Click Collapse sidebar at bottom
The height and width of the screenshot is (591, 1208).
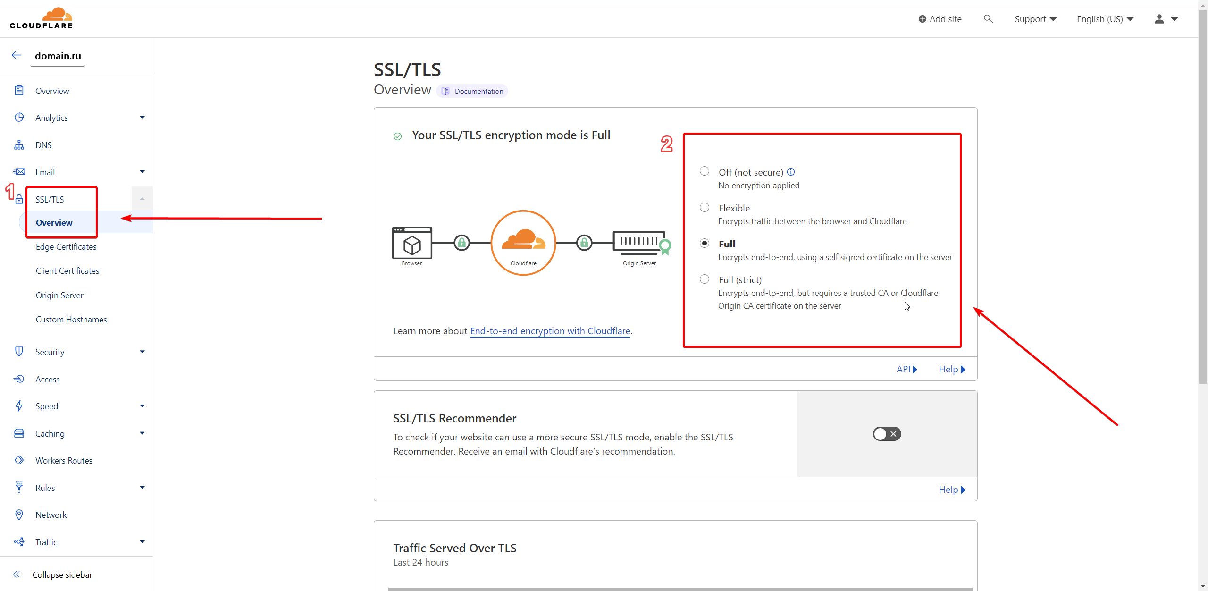62,574
